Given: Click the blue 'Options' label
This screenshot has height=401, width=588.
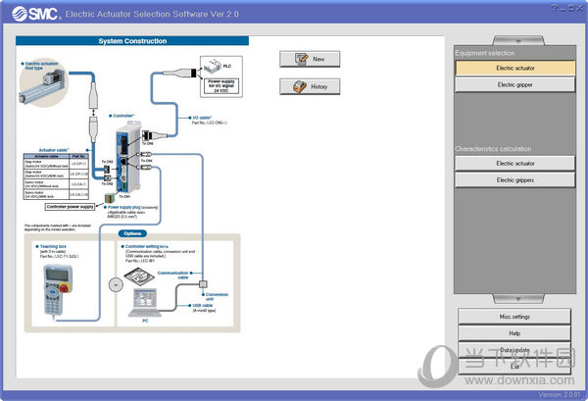Looking at the screenshot, I should click(x=132, y=233).
